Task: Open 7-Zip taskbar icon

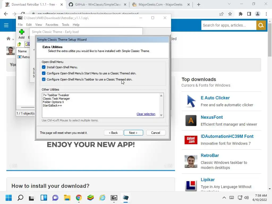Action: click(114, 198)
